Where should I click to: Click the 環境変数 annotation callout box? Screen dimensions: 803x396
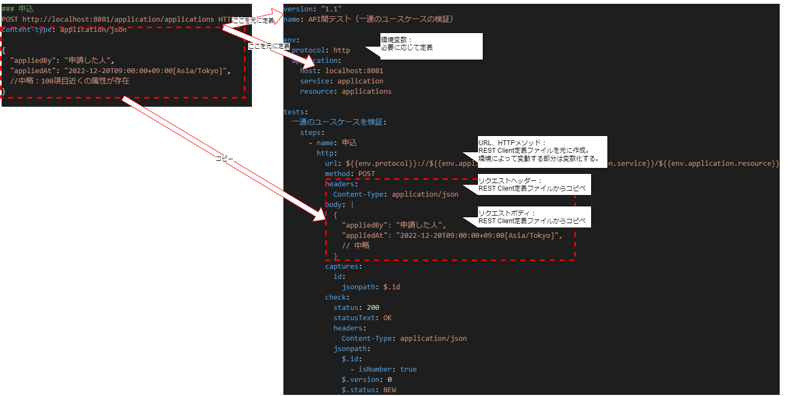pyautogui.click(x=431, y=46)
